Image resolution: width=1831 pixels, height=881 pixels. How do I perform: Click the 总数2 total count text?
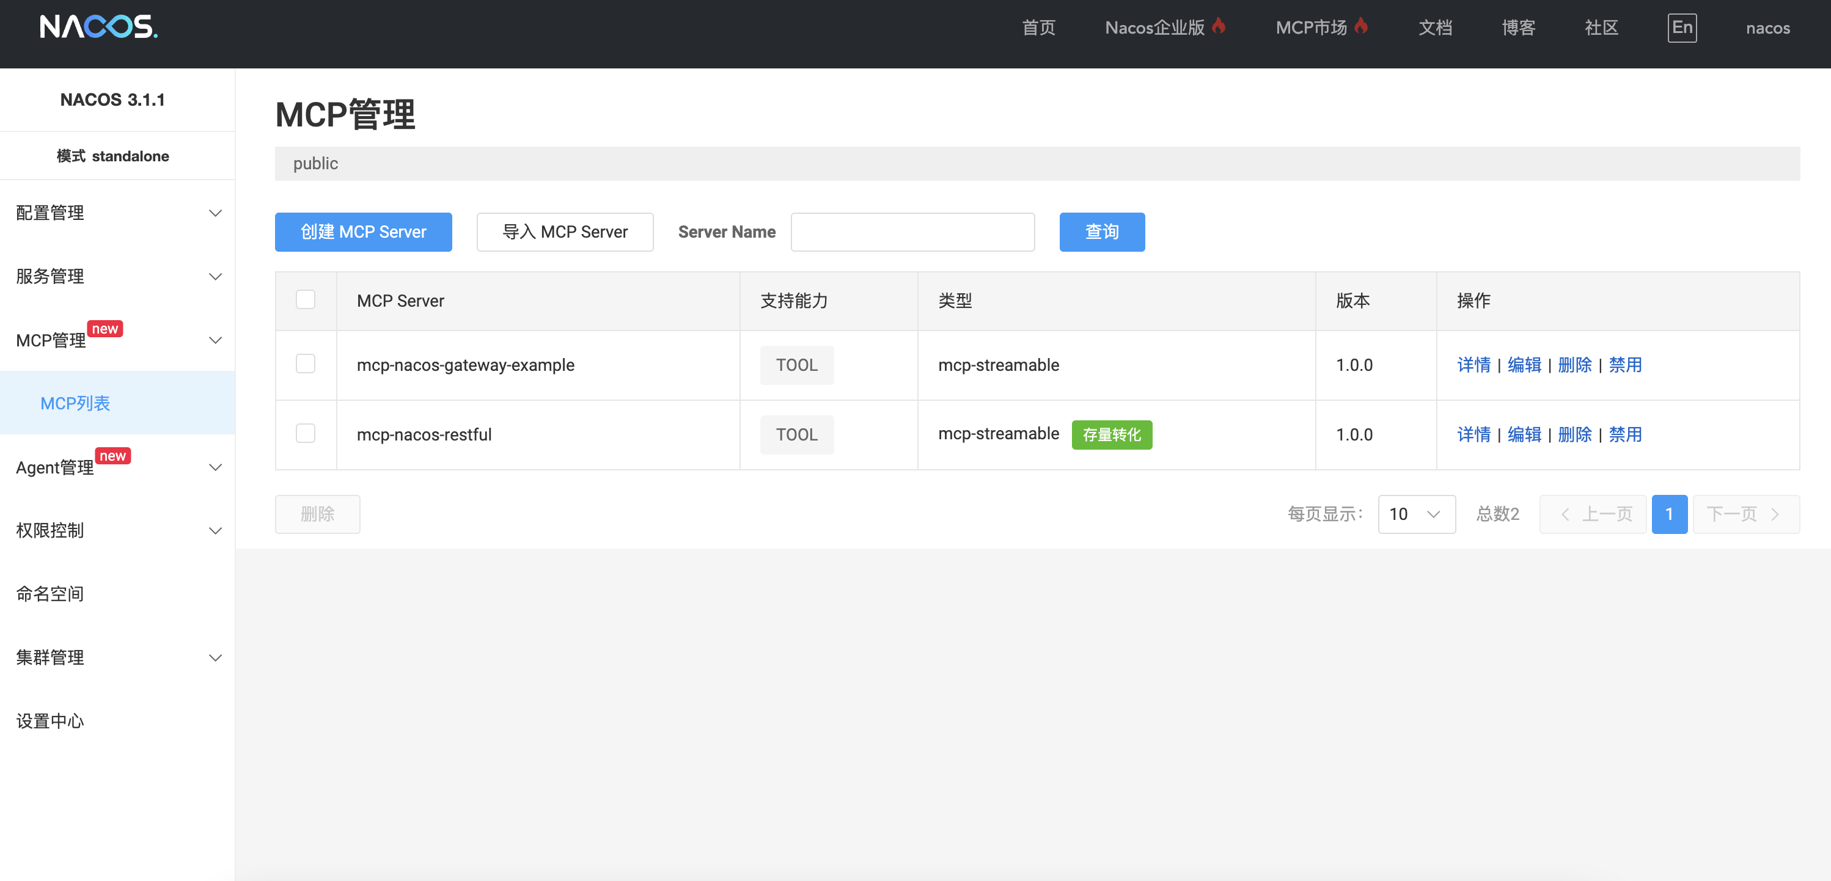1498,514
